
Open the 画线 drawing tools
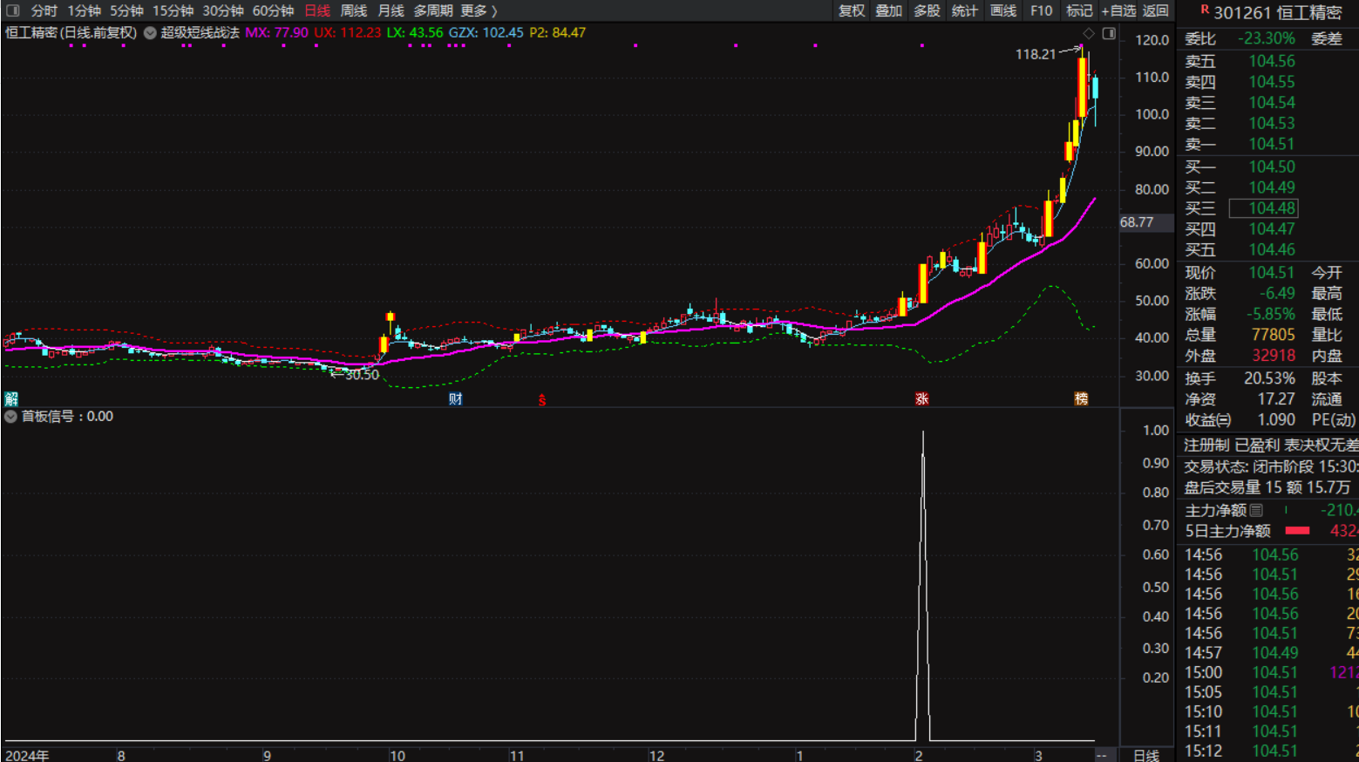1003,10
